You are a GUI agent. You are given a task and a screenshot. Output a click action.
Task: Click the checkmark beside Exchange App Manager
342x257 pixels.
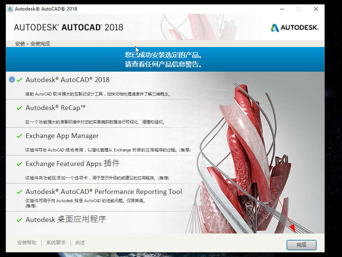[20, 136]
